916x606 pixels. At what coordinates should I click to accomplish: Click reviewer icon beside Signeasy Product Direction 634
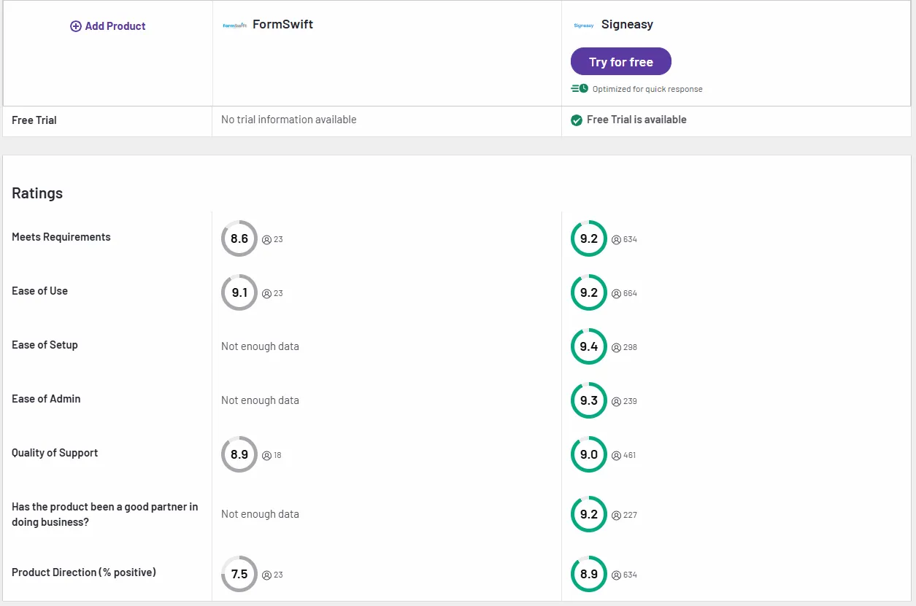click(x=616, y=575)
